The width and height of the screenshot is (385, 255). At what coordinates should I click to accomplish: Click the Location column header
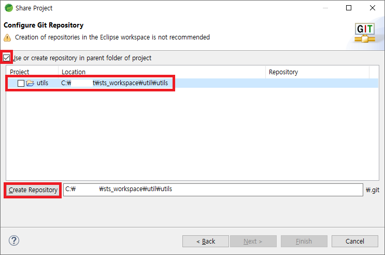[162, 72]
